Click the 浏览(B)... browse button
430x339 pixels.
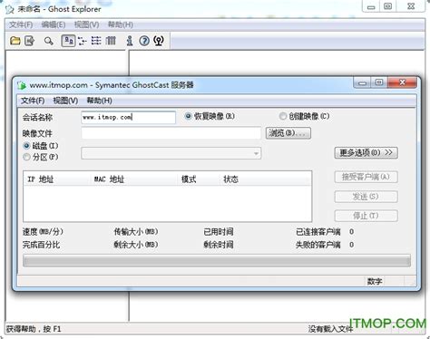288,133
